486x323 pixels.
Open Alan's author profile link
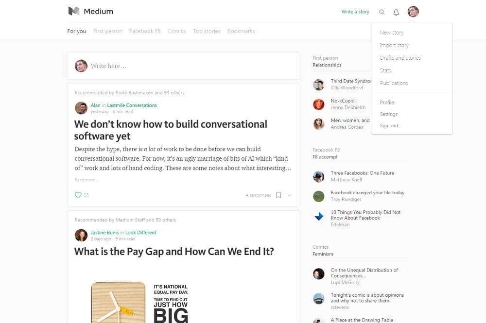click(95, 105)
